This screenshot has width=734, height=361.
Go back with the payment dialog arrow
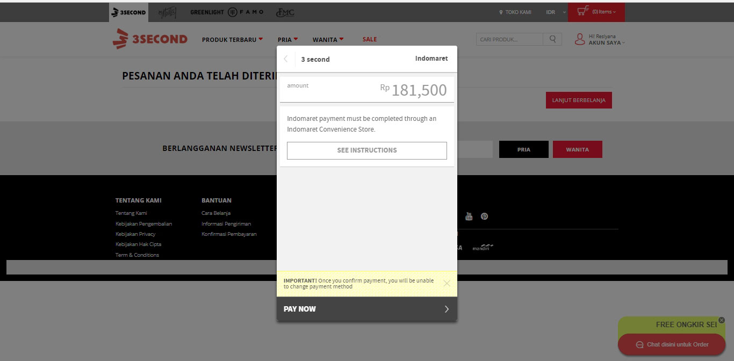point(286,59)
